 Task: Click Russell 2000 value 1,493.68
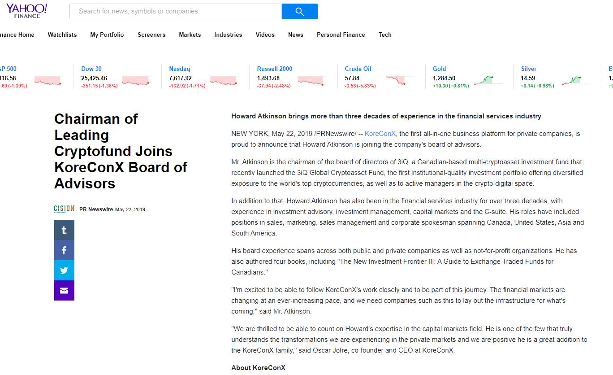[268, 78]
